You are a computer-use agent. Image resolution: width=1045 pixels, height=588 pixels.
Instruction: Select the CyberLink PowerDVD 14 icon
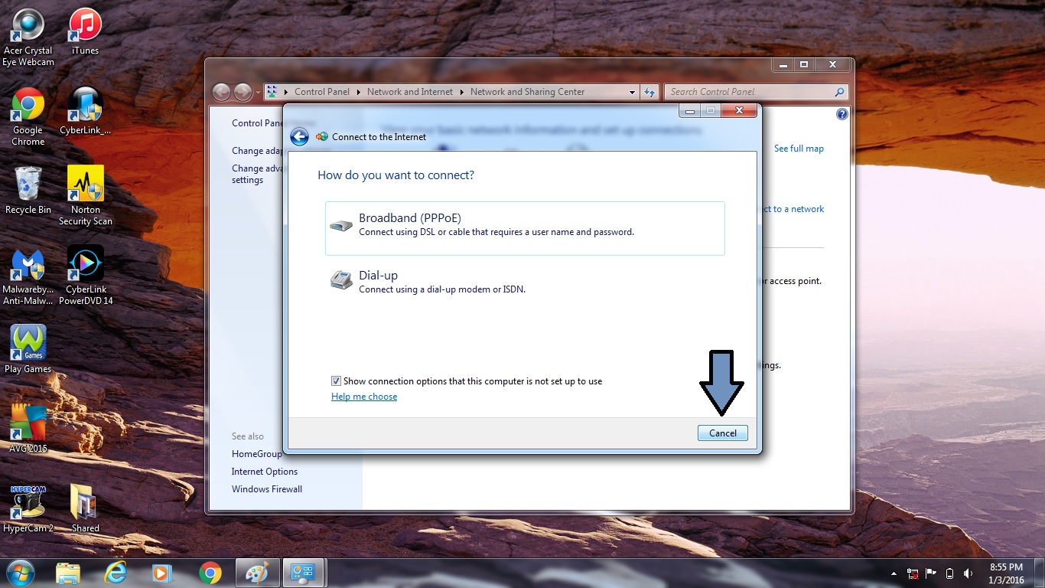point(86,276)
